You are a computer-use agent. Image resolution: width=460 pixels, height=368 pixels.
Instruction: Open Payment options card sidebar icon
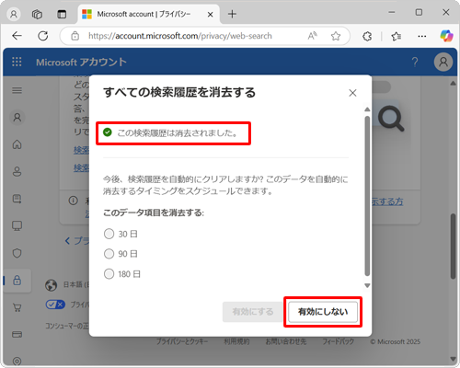pos(17,334)
